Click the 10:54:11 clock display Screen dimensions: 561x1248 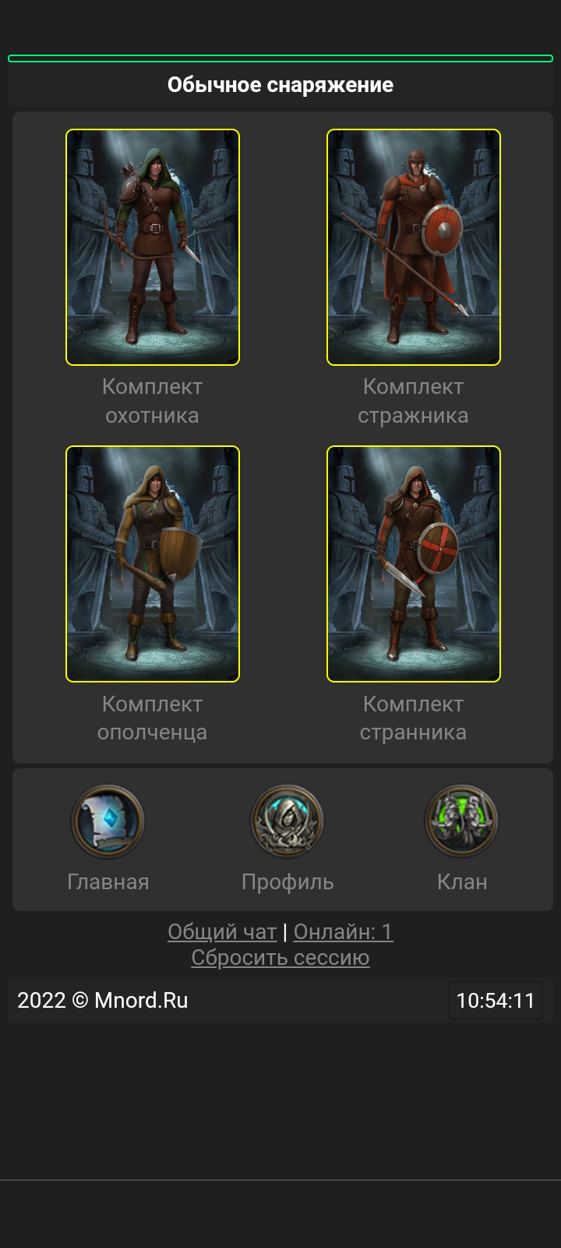496,1001
